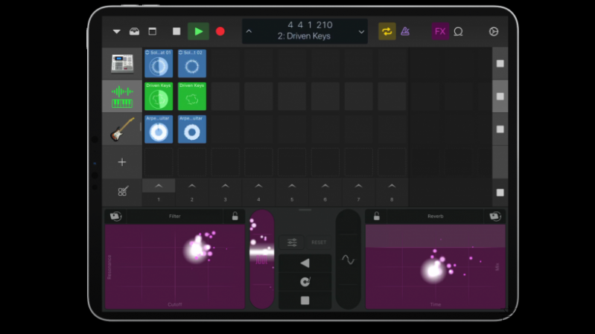Switch to Tracks view icon
This screenshot has width=595, height=334.
click(x=152, y=31)
